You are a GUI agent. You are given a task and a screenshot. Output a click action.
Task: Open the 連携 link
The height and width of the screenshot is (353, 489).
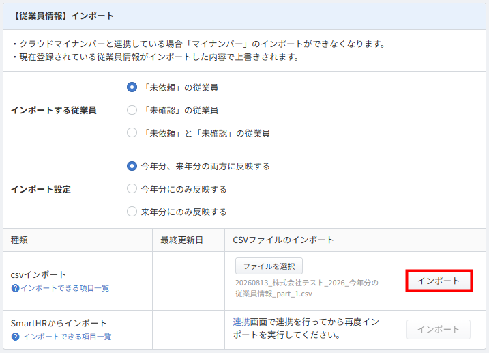coord(241,322)
